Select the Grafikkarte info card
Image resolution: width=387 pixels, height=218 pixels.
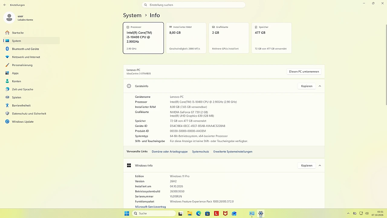(229, 38)
